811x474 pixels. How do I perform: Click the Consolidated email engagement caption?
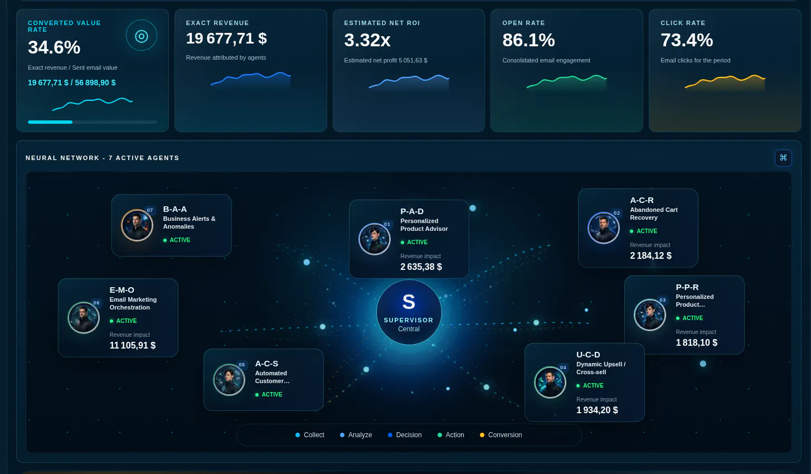(x=546, y=60)
